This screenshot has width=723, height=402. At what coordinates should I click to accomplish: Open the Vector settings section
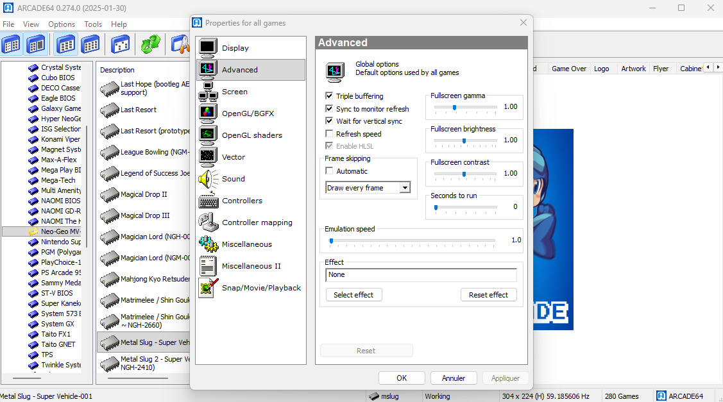[x=234, y=157]
